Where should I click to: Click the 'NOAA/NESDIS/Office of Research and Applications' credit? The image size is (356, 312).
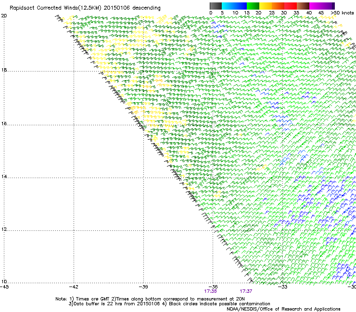tap(283, 309)
